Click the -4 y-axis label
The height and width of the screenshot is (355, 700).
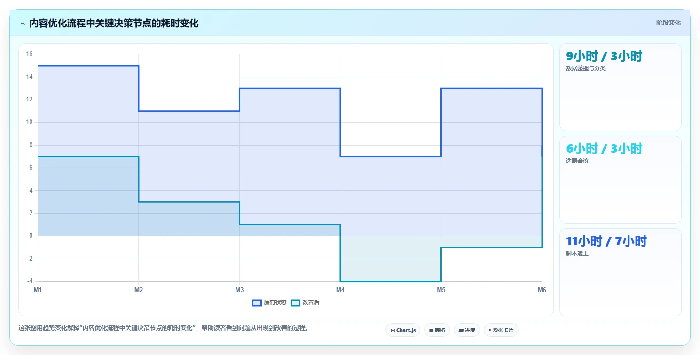tap(29, 281)
